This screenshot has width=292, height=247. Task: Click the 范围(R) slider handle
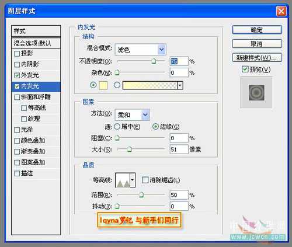[x=141, y=195]
